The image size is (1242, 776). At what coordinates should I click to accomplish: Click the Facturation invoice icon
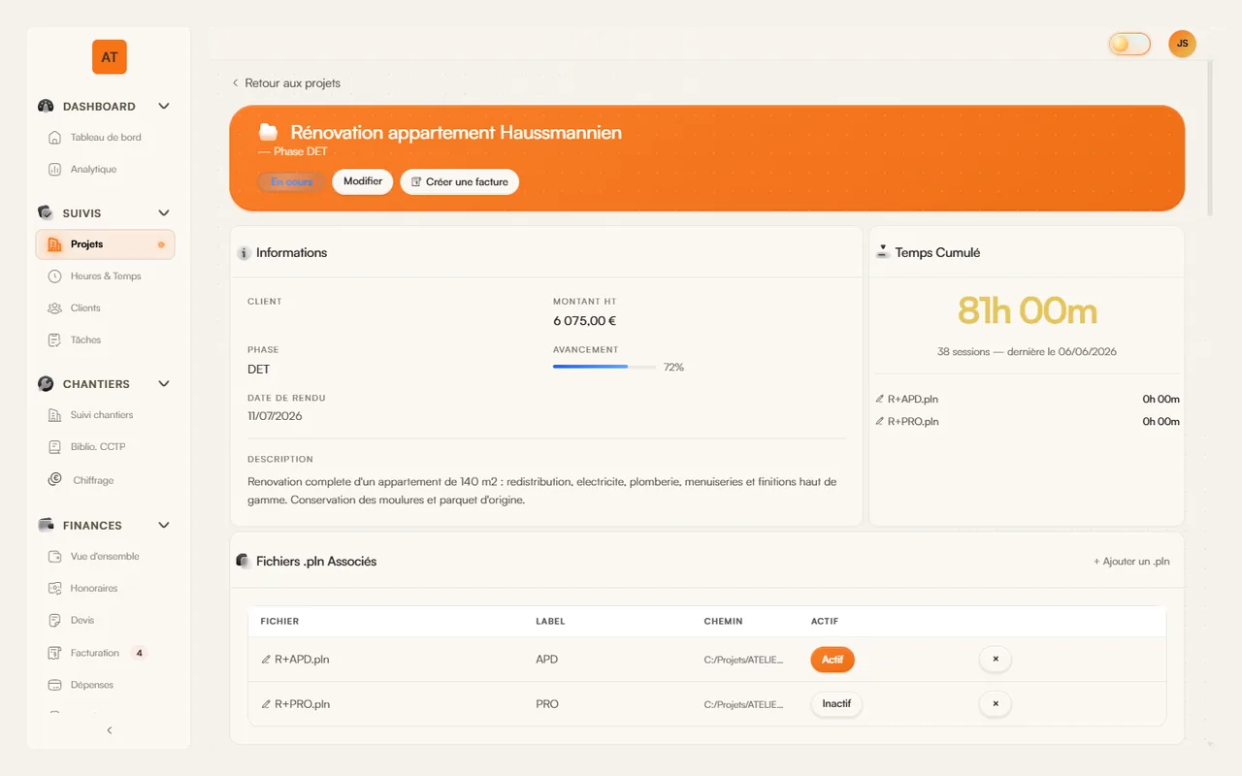click(54, 653)
